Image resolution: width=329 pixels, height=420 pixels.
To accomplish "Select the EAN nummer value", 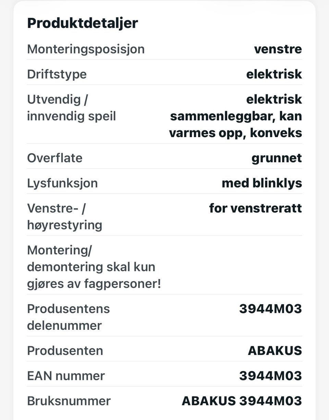I will click(x=271, y=376).
